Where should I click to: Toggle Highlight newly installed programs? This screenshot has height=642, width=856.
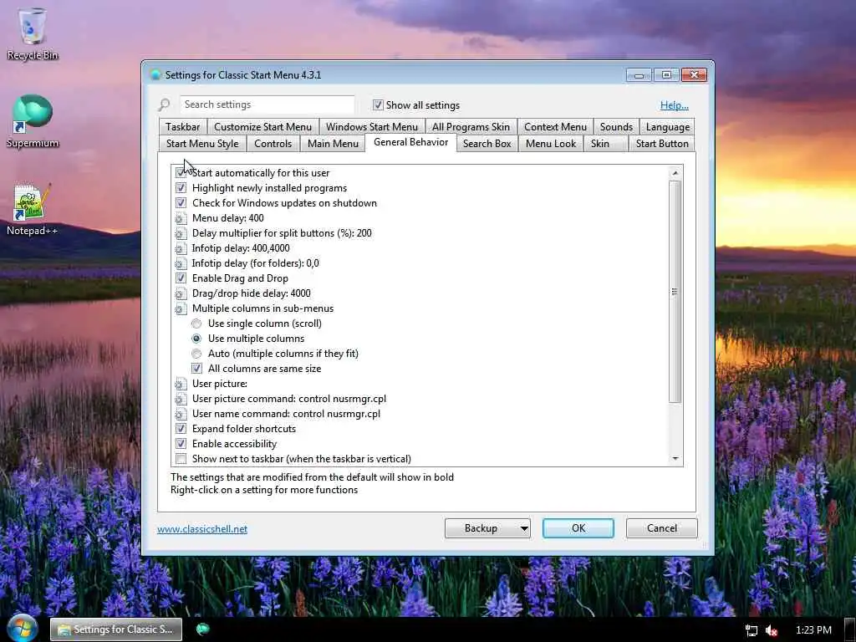pyautogui.click(x=181, y=188)
